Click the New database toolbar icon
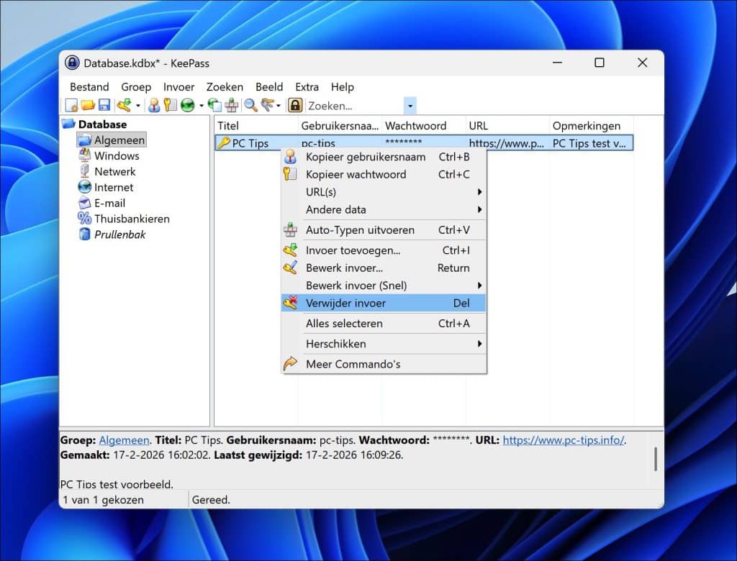The height and width of the screenshot is (561, 737). tap(71, 106)
